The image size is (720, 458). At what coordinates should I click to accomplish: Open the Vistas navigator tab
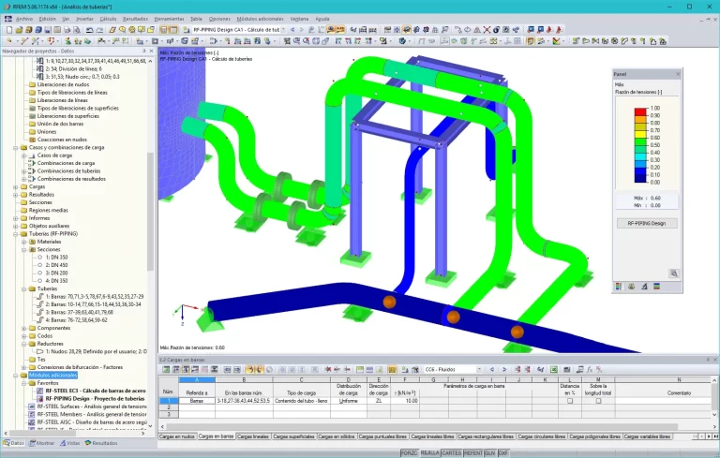point(69,443)
